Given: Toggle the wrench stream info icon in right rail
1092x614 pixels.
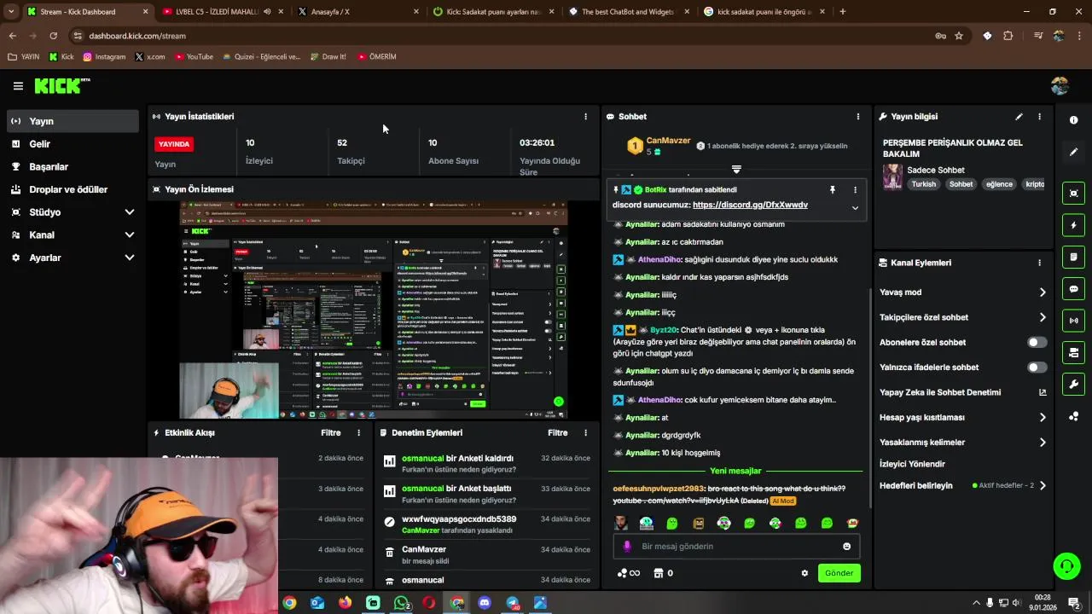Looking at the screenshot, I should [1074, 384].
